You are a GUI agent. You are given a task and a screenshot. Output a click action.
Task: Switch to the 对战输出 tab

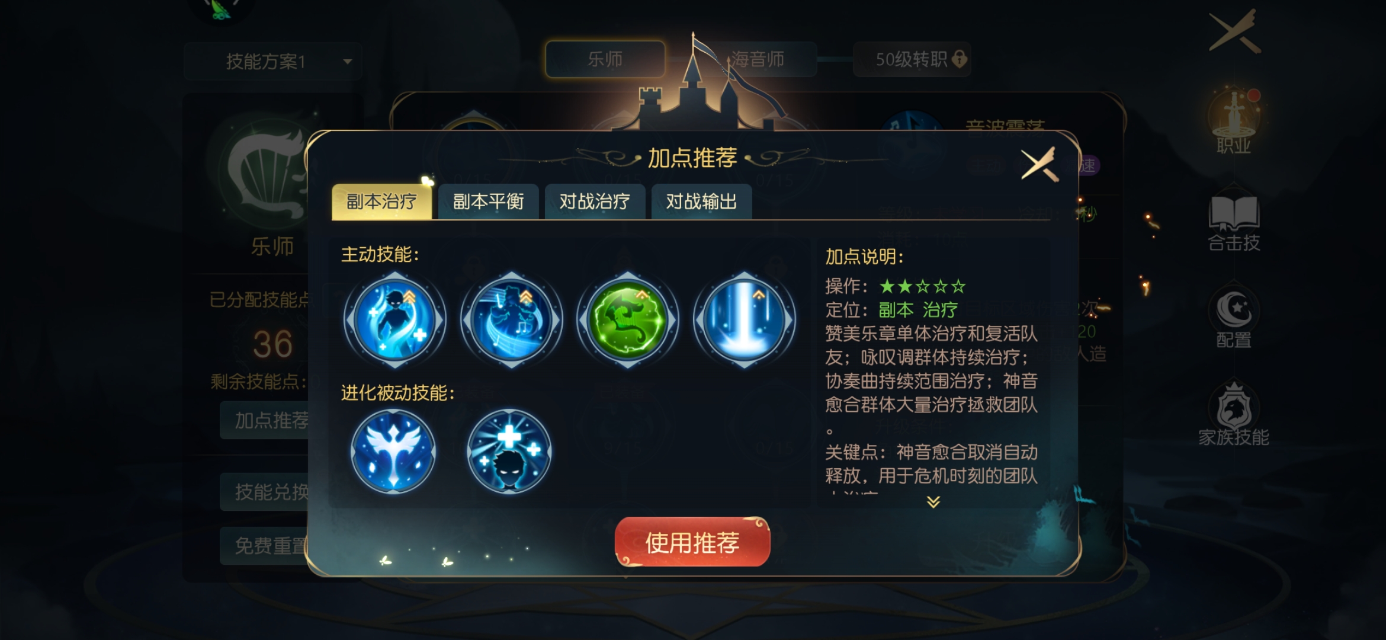[701, 201]
